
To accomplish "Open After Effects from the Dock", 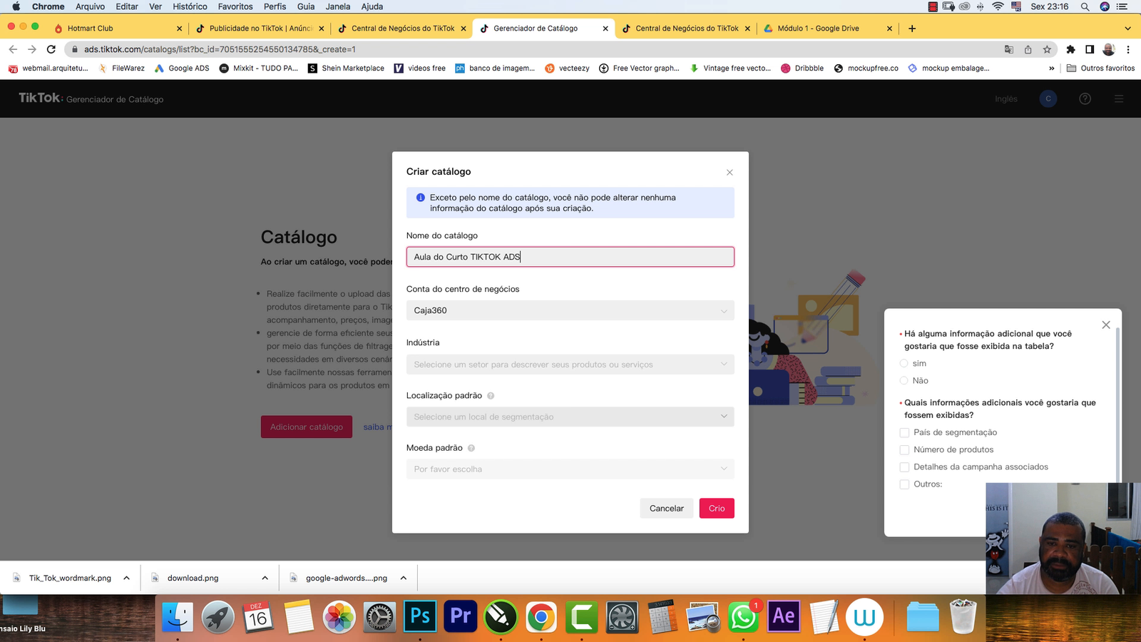I will pyautogui.click(x=784, y=616).
